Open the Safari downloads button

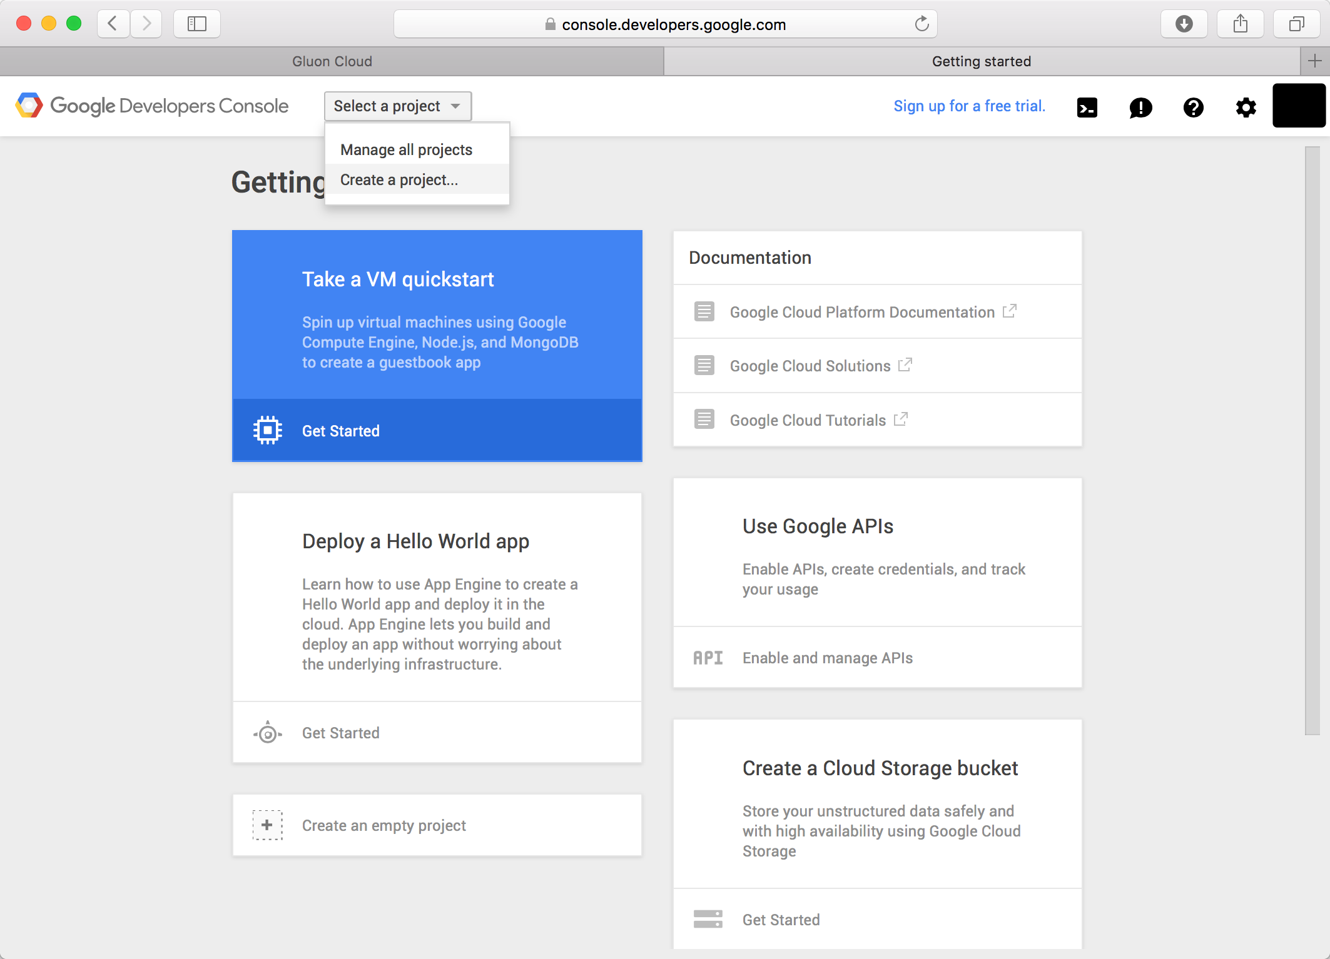click(x=1184, y=24)
